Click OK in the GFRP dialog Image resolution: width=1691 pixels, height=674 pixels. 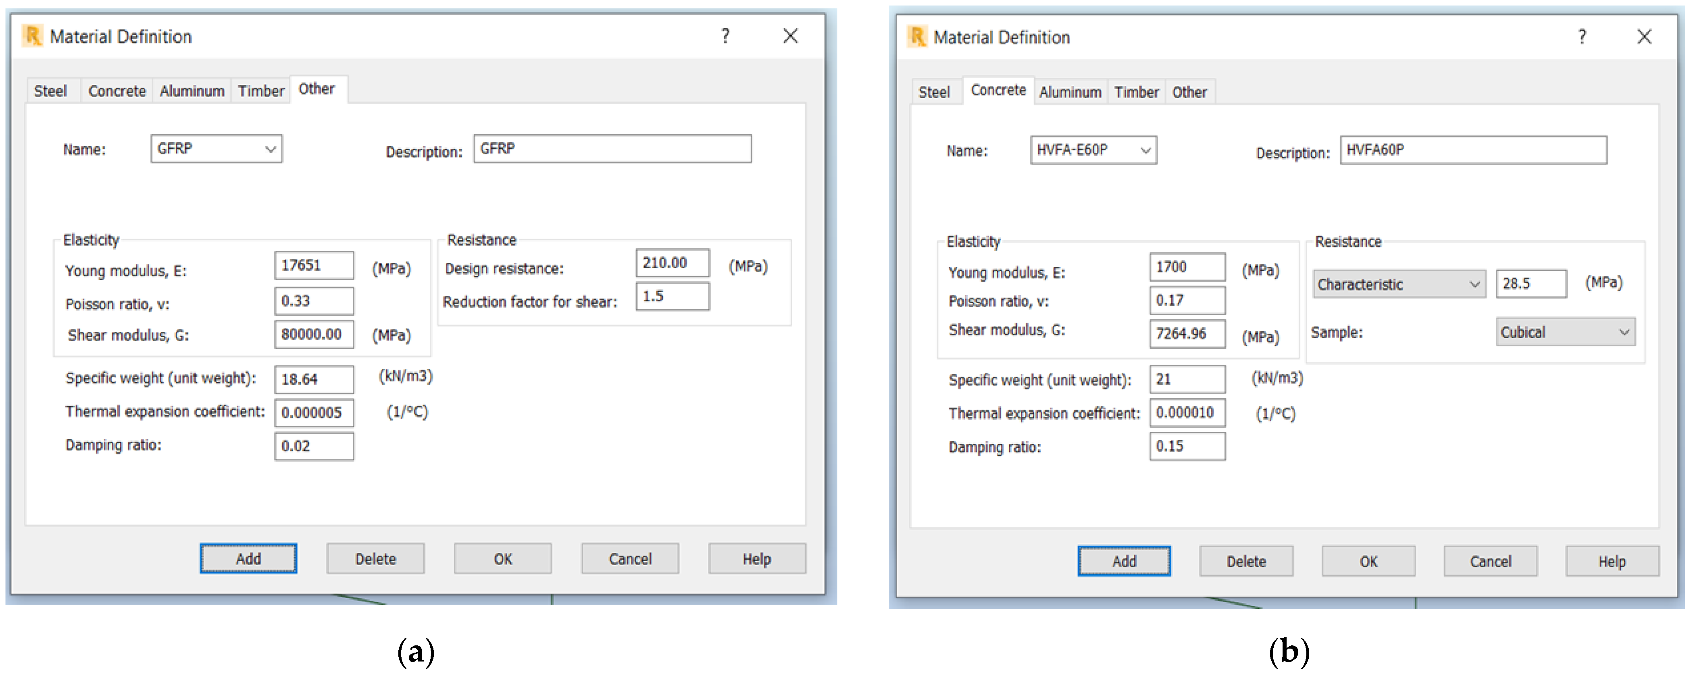pyautogui.click(x=503, y=559)
